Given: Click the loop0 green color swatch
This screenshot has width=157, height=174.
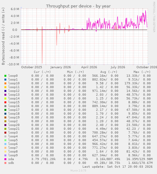Looking at the screenshot, I should [5, 76].
